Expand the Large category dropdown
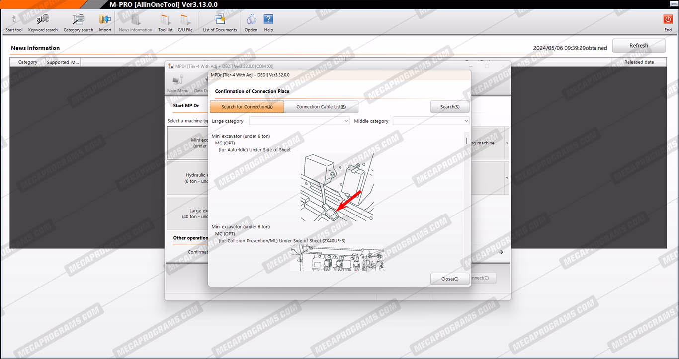Viewport: 679px width, 359px height. (x=299, y=121)
